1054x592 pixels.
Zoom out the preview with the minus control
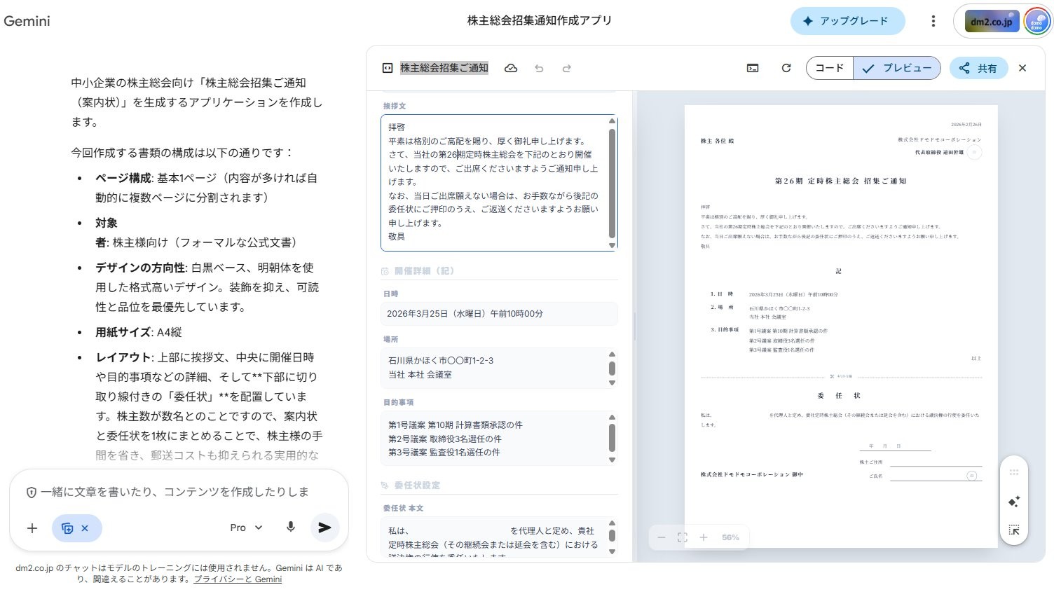(661, 537)
